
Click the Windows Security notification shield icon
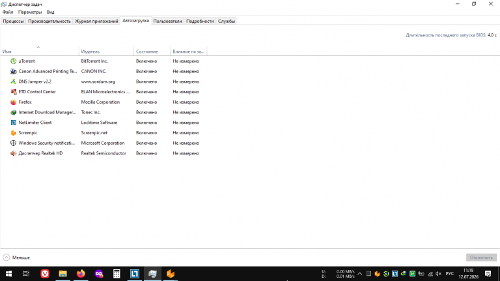point(14,143)
